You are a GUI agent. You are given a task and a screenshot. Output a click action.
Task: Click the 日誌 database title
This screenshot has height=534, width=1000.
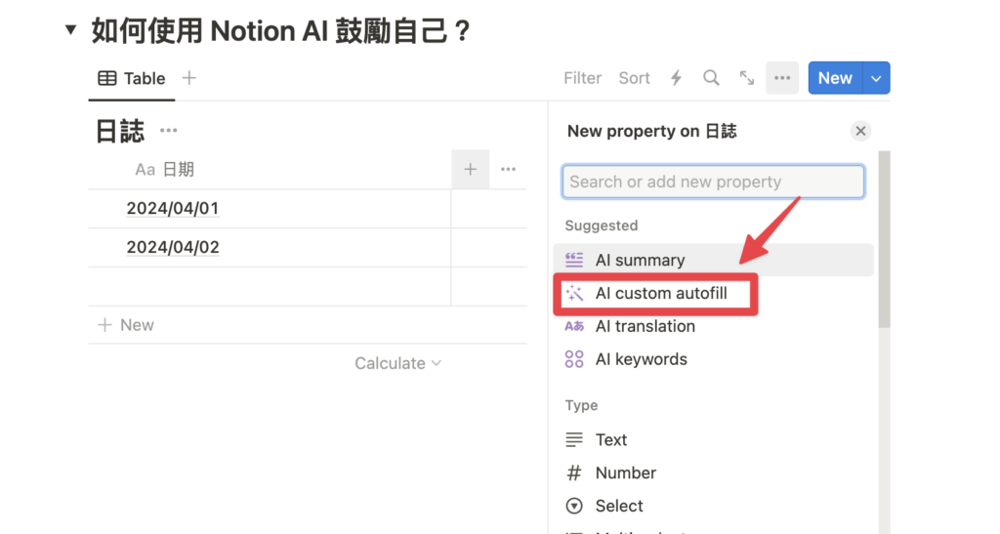point(120,131)
